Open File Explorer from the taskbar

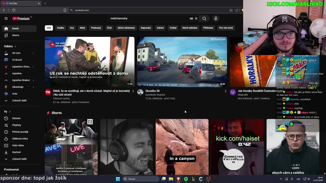(171, 179)
